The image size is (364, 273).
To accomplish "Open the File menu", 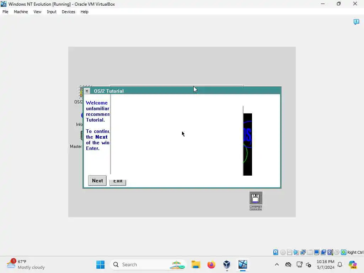I will (x=5, y=12).
